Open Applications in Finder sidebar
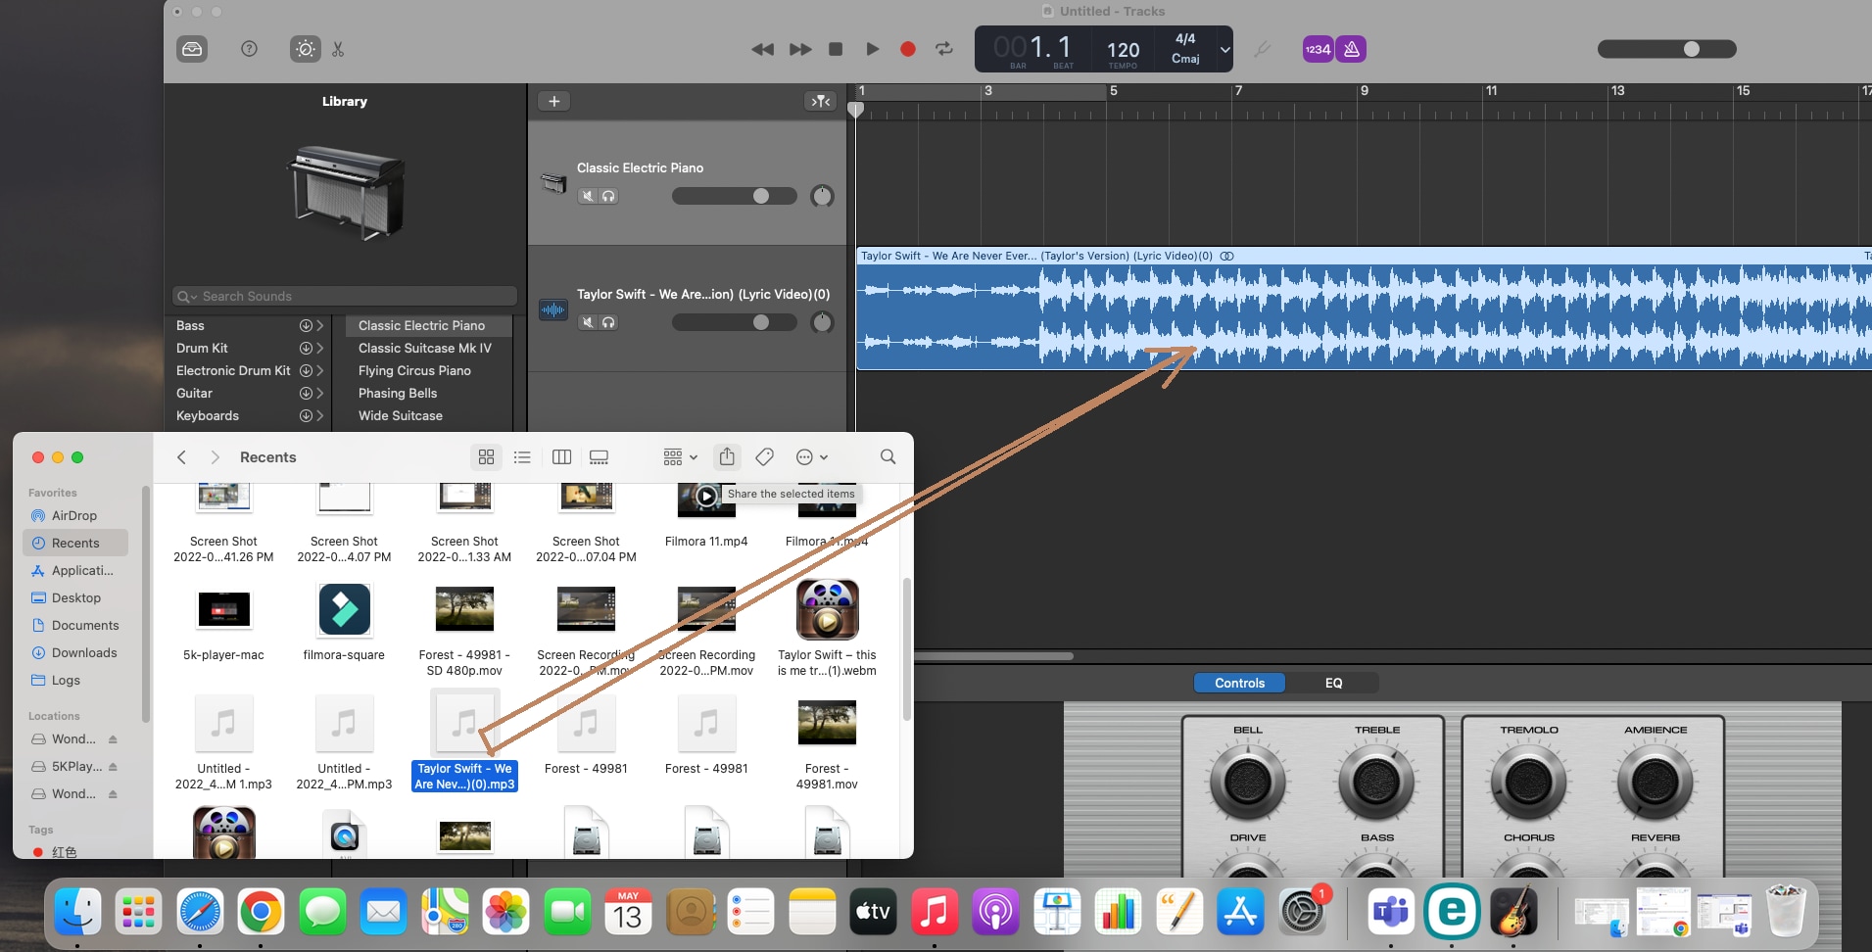Screen dimensions: 1872x952 click(x=82, y=570)
